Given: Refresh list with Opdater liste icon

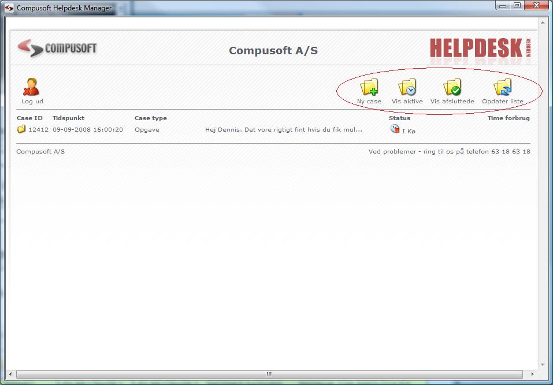Looking at the screenshot, I should (x=503, y=87).
